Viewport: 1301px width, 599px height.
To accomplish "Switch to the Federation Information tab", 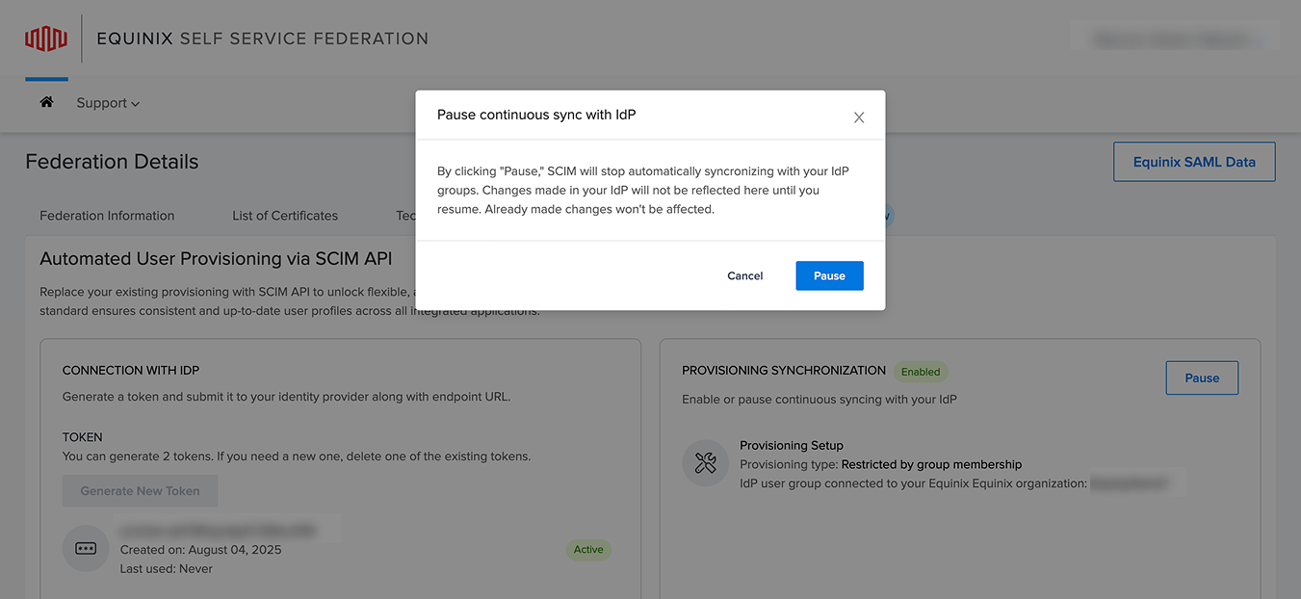I will tap(107, 216).
